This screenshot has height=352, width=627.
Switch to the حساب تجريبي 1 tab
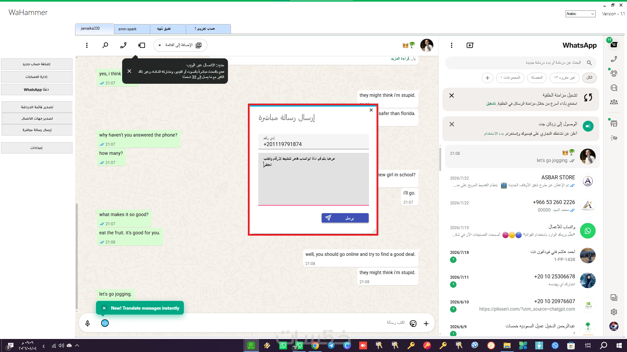click(x=208, y=29)
